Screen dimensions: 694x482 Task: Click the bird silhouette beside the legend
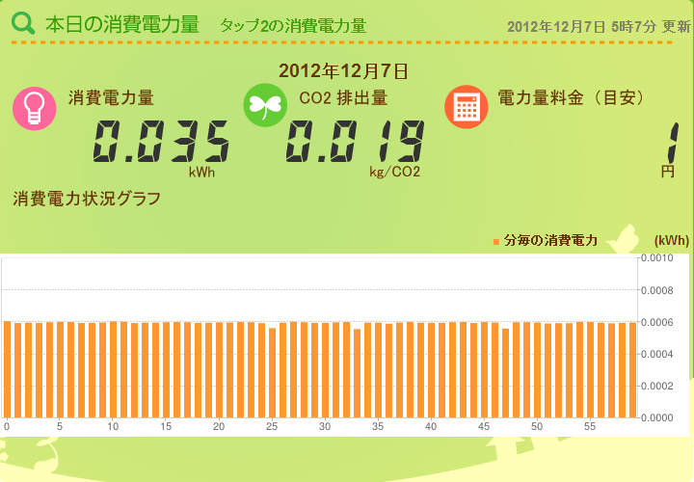[x=624, y=239]
